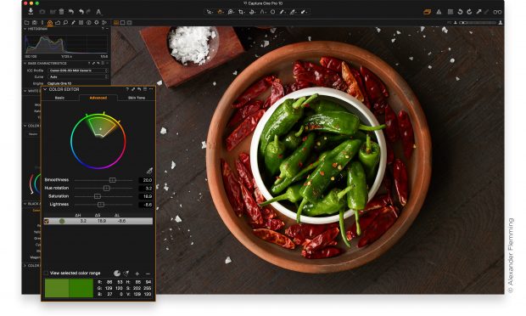Collapse the Base Characteristics panel
526x316 pixels.
25,63
